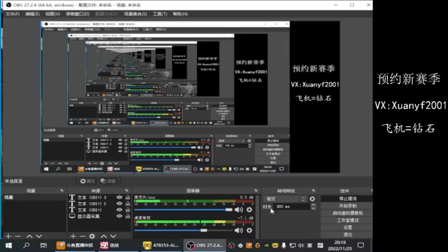The height and width of the screenshot is (252, 448).
Task: Open 设置 in the controls panel
Action: click(x=347, y=227)
